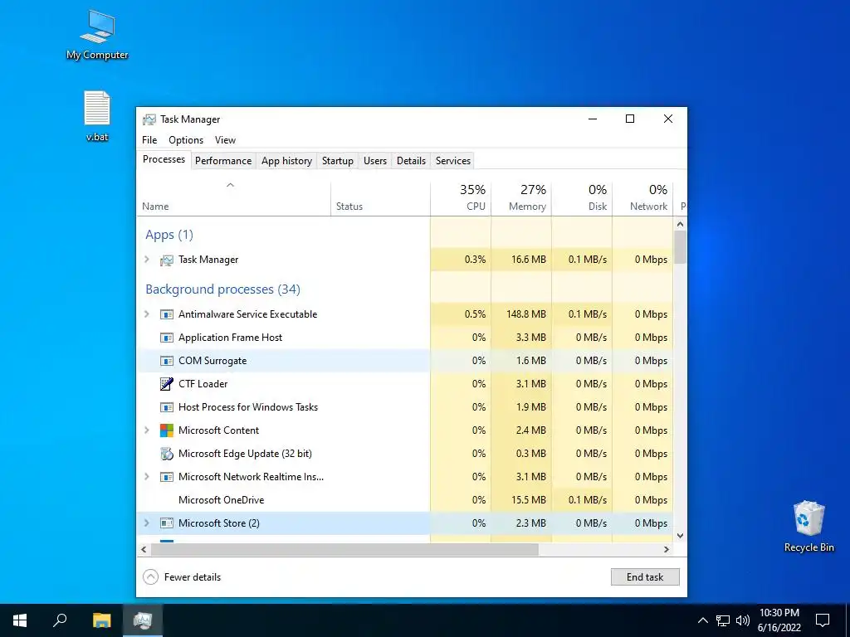
Task: Open the notification center icon
Action: (823, 620)
